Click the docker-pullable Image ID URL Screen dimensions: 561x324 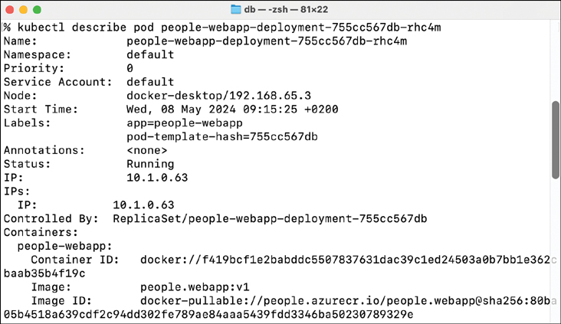coord(345,301)
